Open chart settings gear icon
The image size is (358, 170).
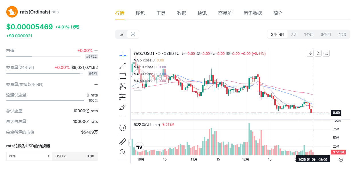coord(341,160)
